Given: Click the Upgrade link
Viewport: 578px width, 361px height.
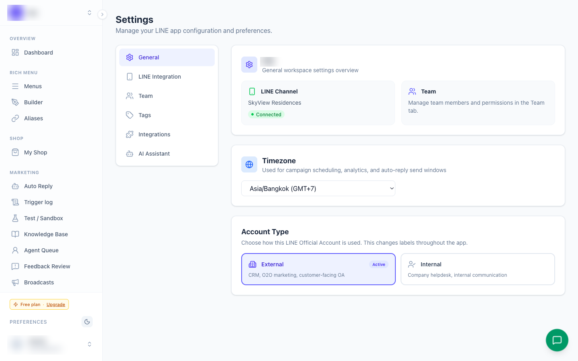Looking at the screenshot, I should (56, 304).
